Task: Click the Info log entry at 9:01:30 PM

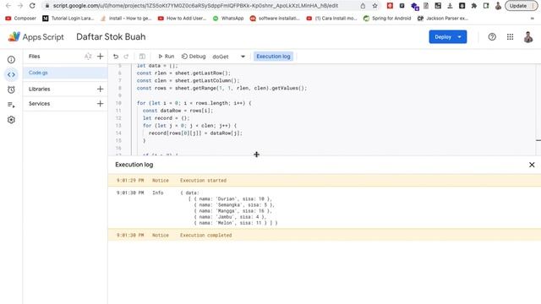Action: (325, 208)
